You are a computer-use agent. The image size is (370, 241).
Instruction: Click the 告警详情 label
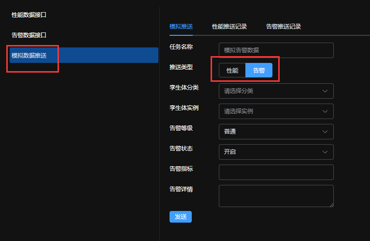coord(181,189)
